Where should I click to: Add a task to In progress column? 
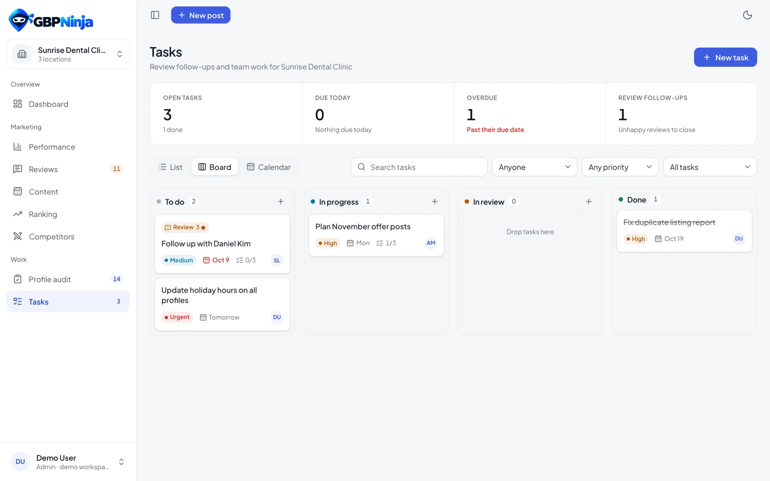[435, 202]
